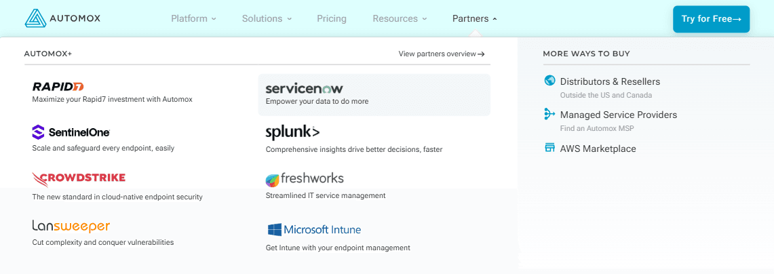The width and height of the screenshot is (774, 274).
Task: Open the SentinelOne partner logo
Action: [x=71, y=132]
